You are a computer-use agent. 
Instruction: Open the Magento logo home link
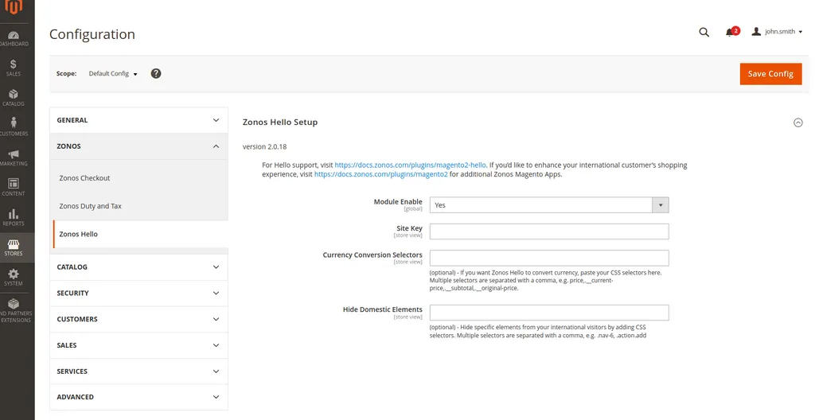coord(14,6)
